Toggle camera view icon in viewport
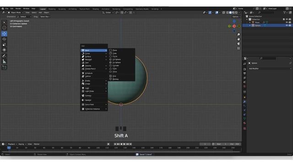293x165 pixels. [x=239, y=44]
